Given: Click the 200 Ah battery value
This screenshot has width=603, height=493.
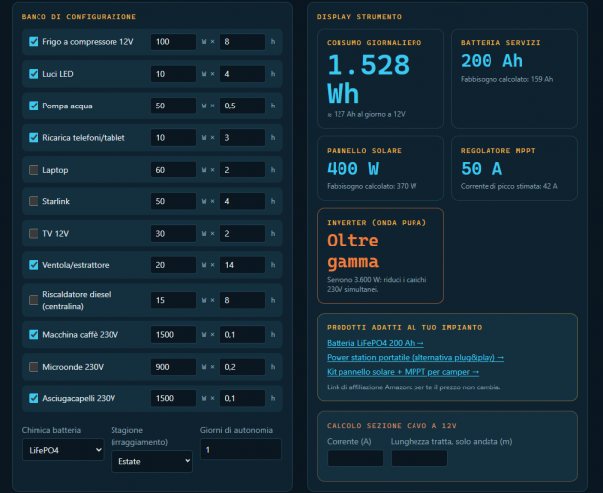Looking at the screenshot, I should [491, 61].
